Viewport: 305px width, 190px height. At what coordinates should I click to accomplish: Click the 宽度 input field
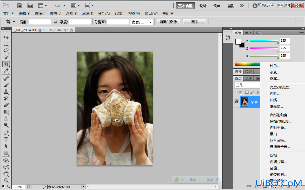tap(40, 22)
